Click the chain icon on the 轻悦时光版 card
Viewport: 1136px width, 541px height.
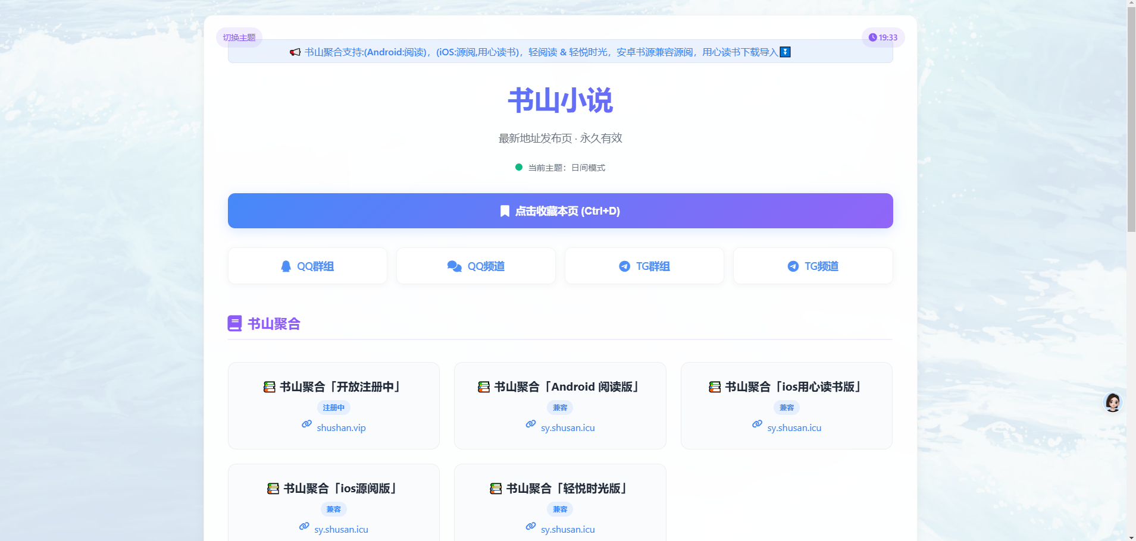click(x=531, y=526)
